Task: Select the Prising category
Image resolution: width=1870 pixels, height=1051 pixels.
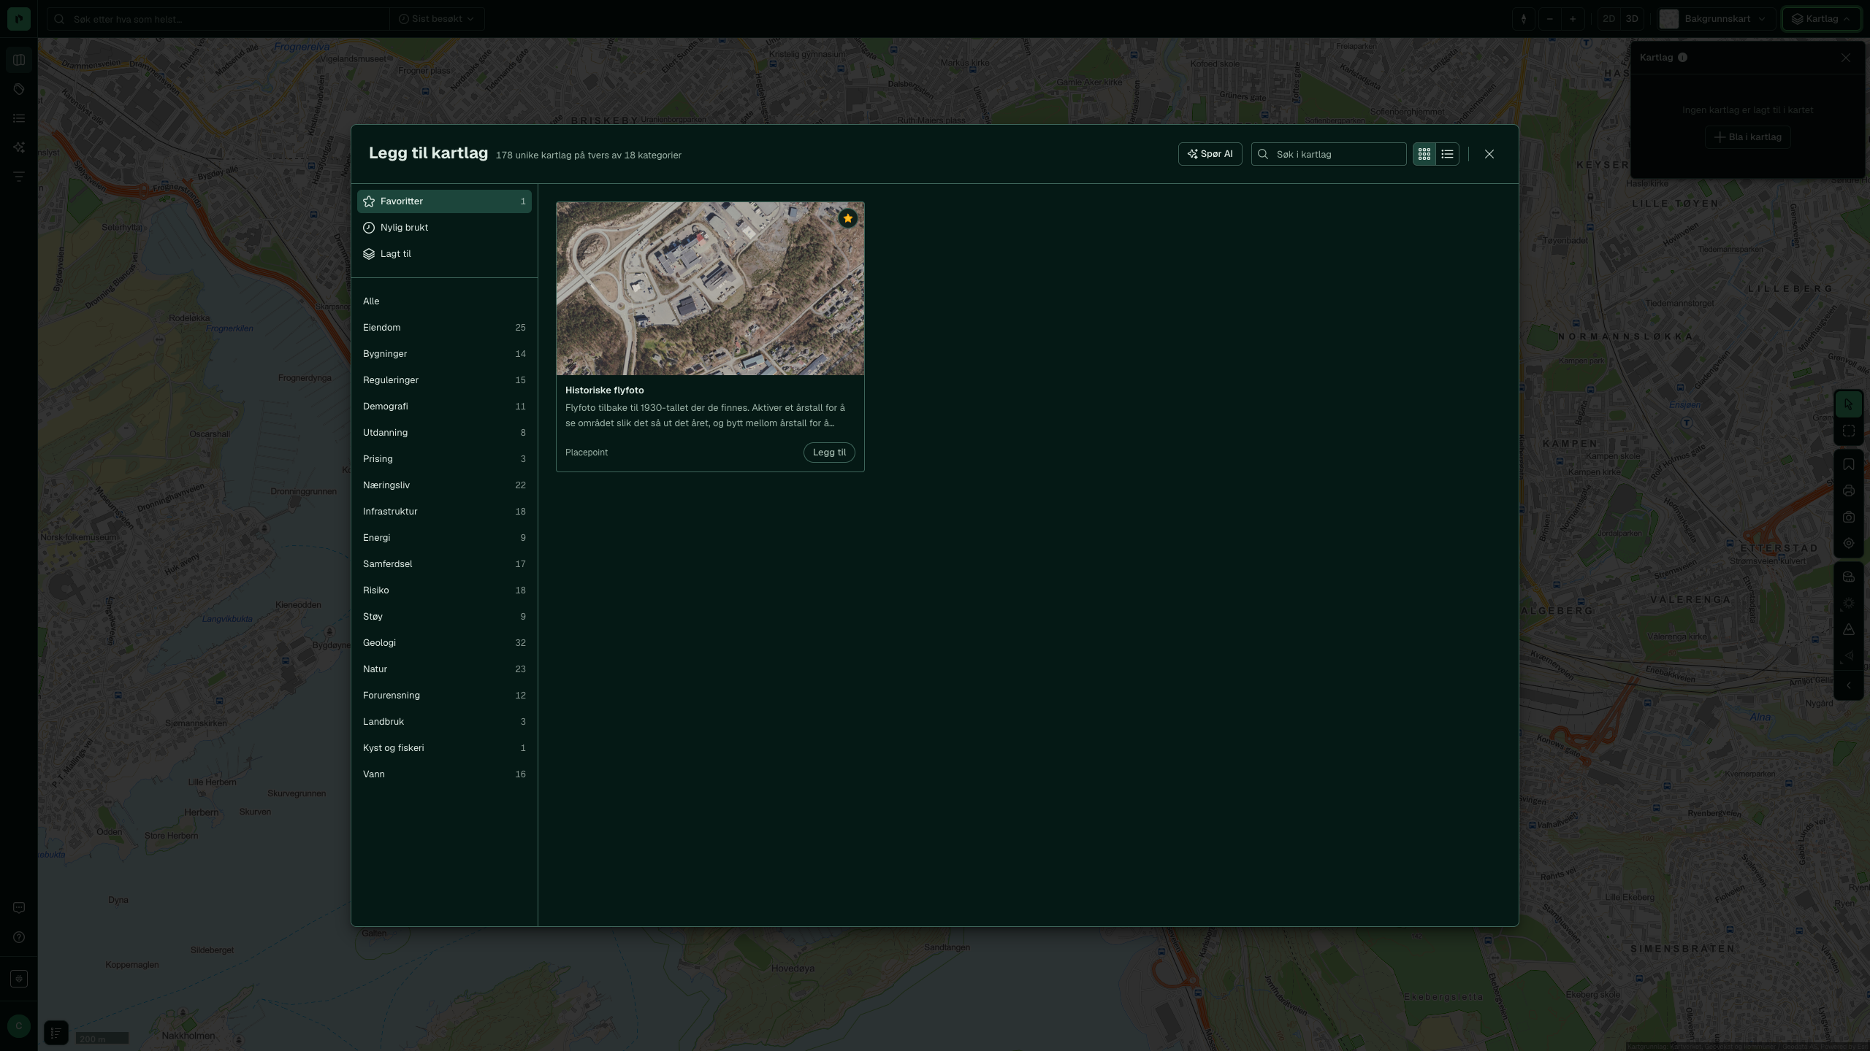Action: (444, 459)
